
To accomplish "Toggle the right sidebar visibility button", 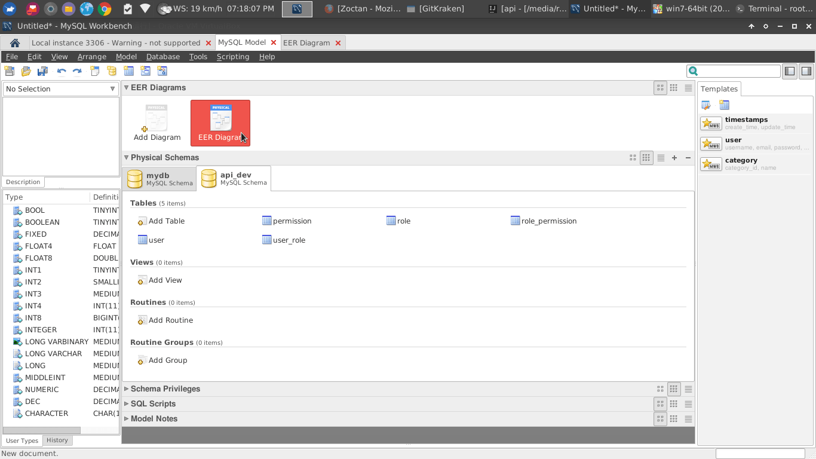I will 806,71.
